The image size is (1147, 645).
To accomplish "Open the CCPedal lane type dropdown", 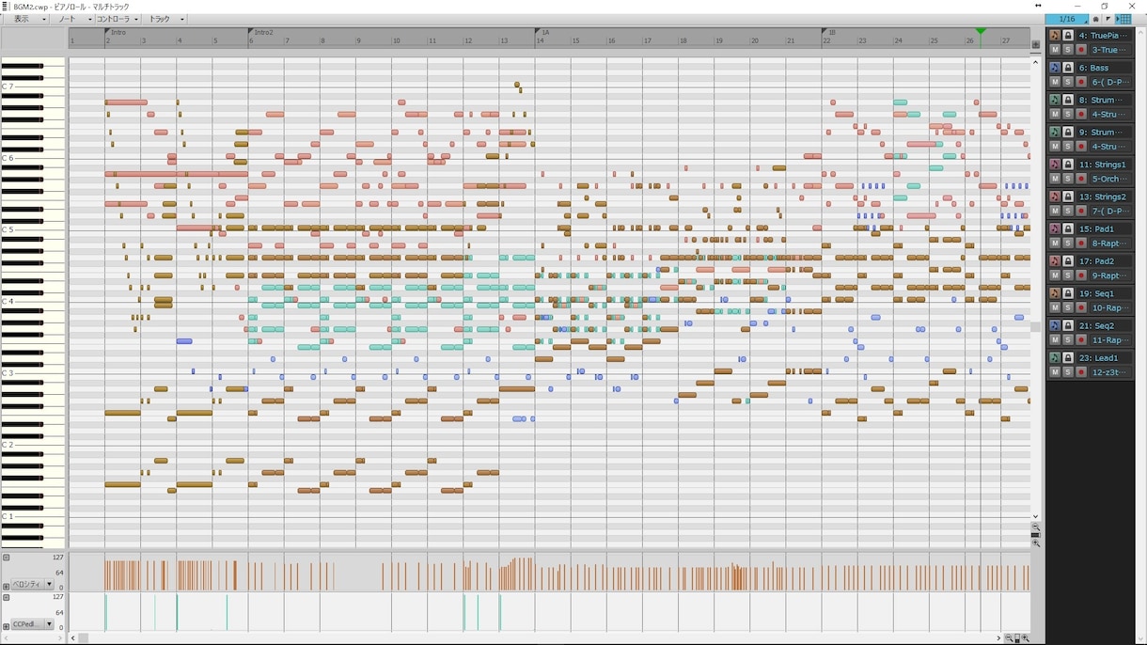I will pos(49,624).
